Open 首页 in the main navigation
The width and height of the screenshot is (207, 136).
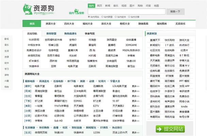(32, 24)
